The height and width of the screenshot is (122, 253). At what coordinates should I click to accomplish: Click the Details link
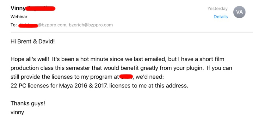(x=220, y=17)
